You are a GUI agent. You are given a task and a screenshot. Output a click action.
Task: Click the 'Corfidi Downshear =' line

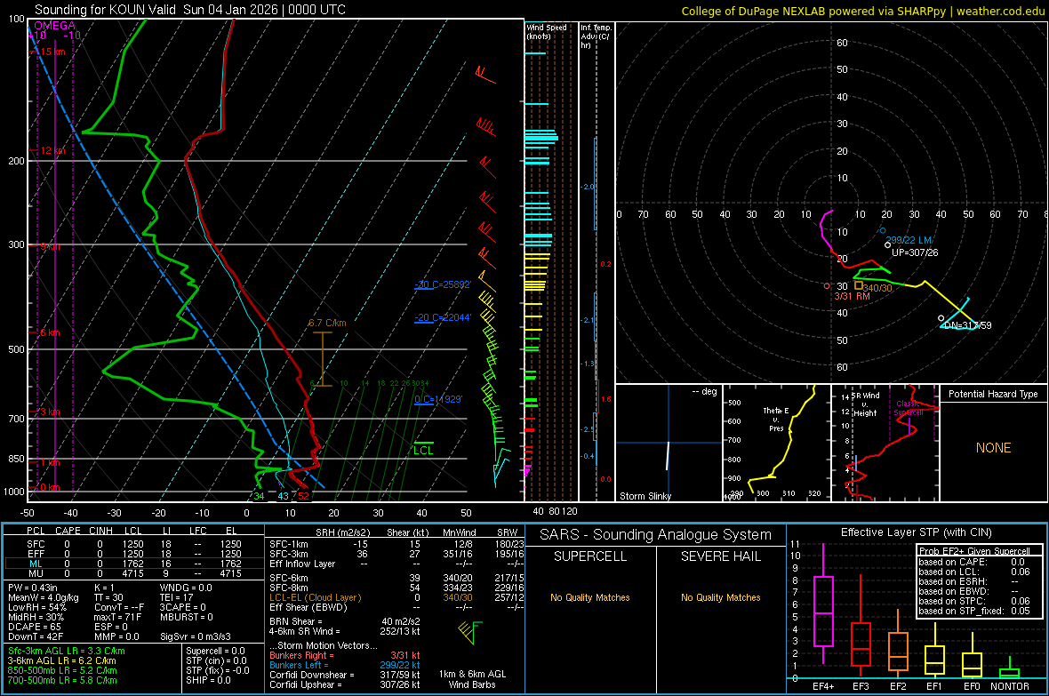click(x=345, y=675)
